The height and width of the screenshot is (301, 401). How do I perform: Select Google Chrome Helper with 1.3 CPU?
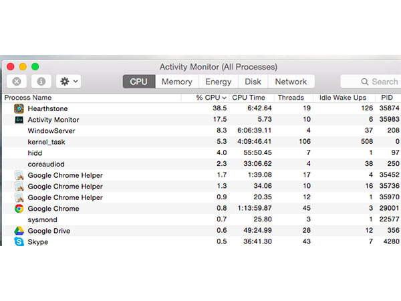(65, 187)
